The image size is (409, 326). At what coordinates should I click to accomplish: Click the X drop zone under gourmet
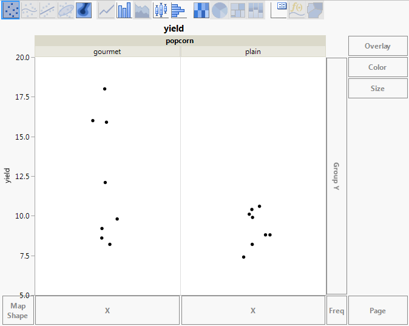pyautogui.click(x=107, y=310)
